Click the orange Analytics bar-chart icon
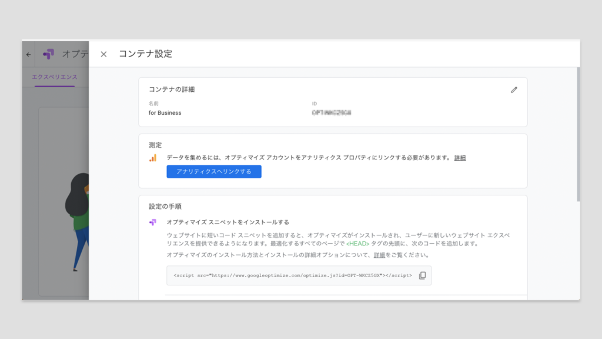 (153, 158)
